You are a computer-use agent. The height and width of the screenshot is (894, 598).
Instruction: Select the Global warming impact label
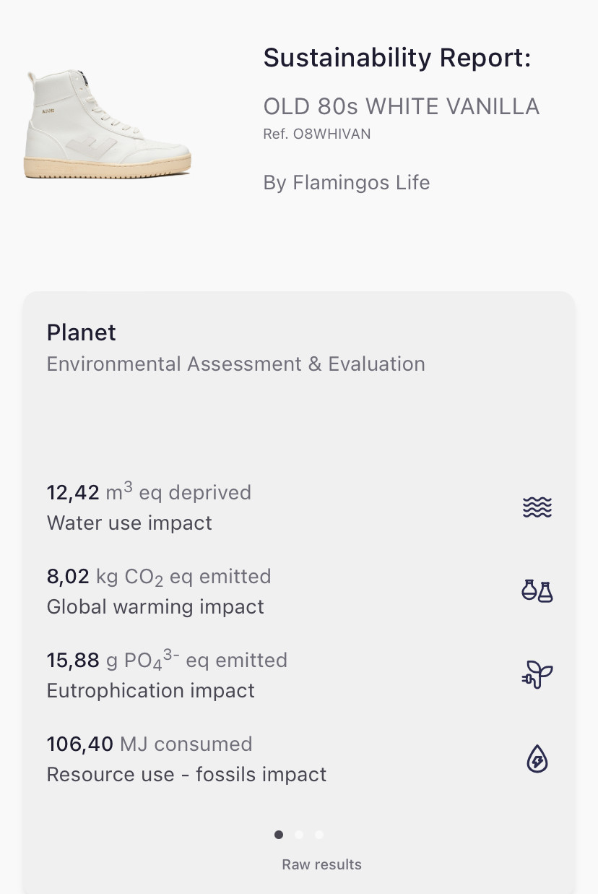coord(155,606)
